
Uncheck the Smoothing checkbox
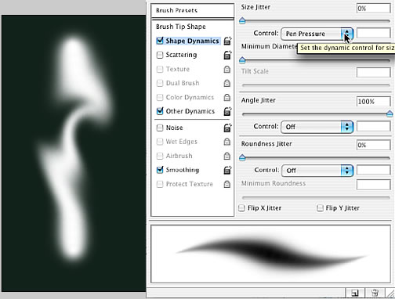[x=160, y=170]
